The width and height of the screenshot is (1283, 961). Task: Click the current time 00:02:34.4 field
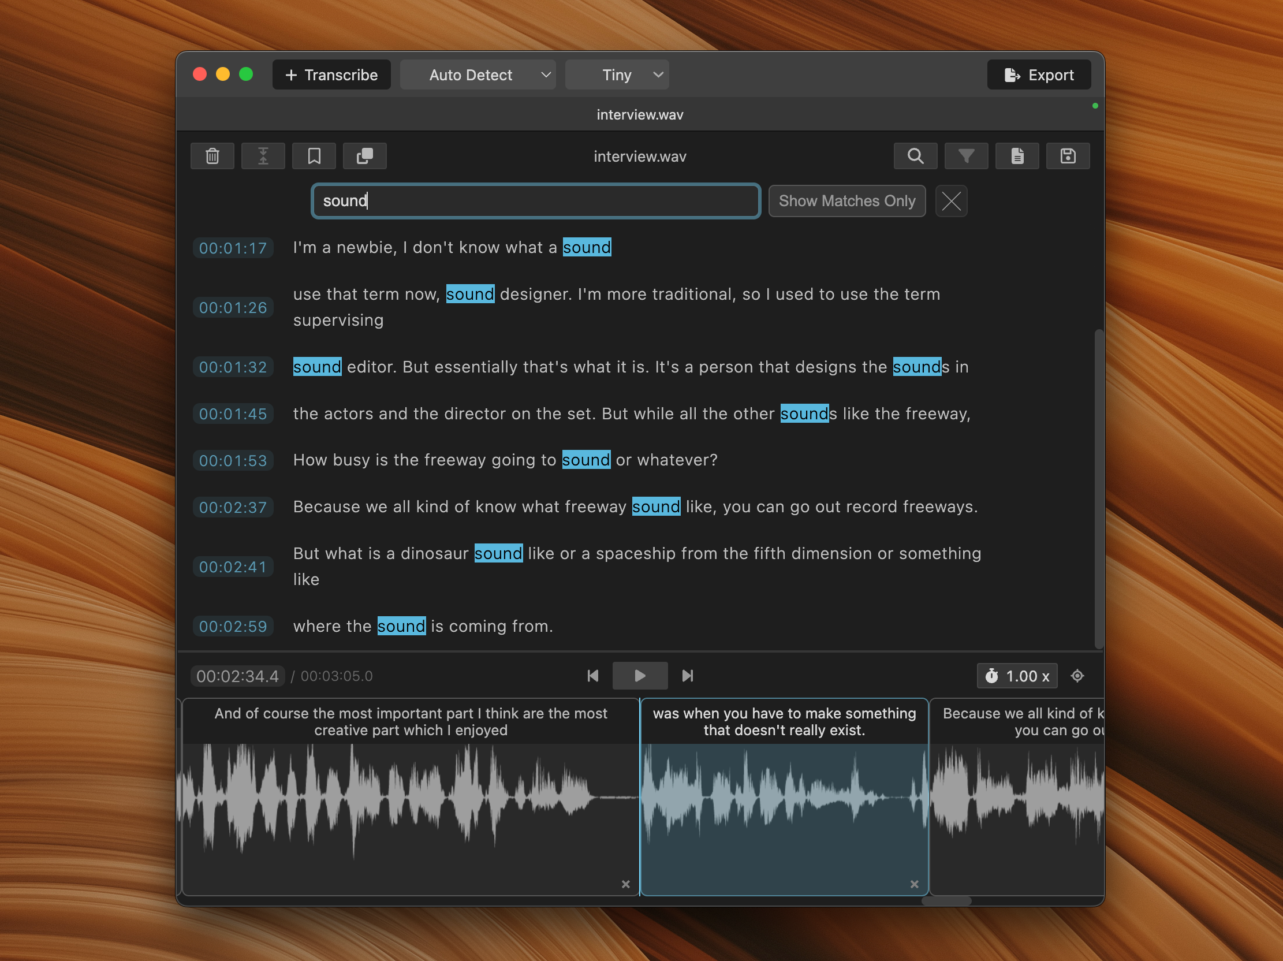pyautogui.click(x=237, y=676)
